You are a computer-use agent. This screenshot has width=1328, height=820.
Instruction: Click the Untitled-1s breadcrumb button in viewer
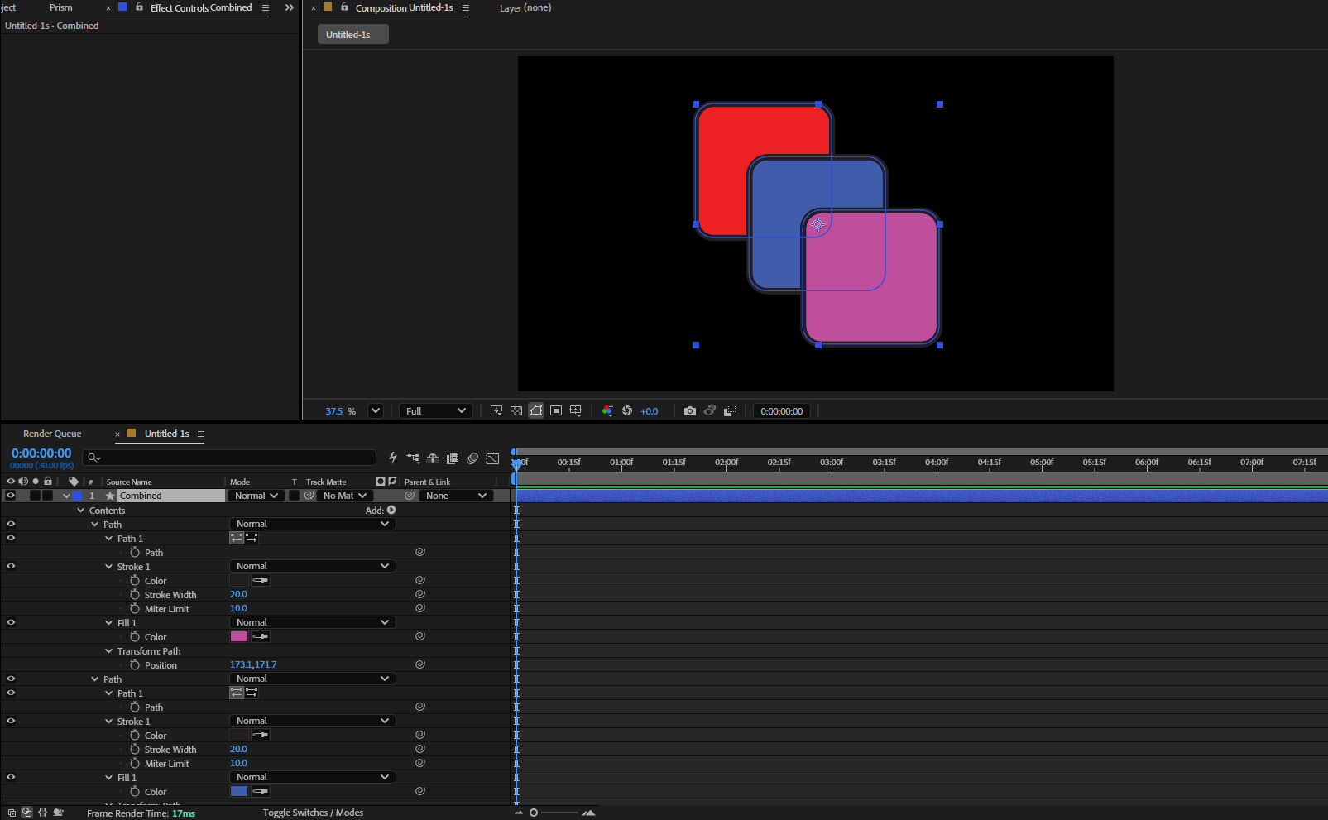point(353,34)
